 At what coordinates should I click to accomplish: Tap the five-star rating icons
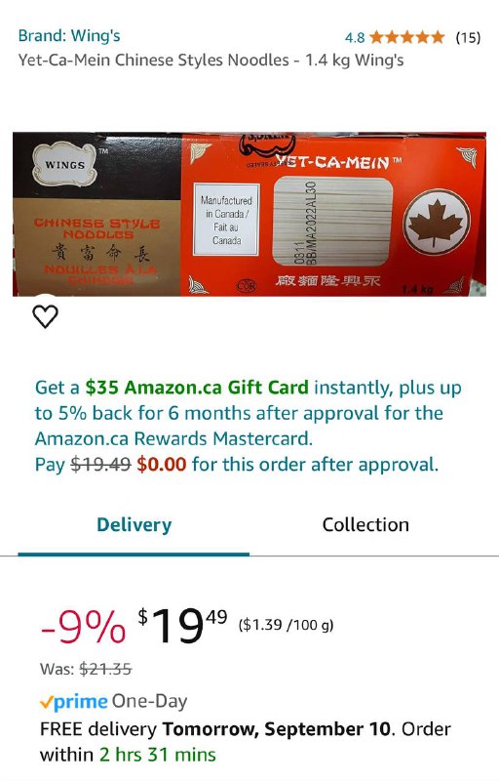[407, 37]
